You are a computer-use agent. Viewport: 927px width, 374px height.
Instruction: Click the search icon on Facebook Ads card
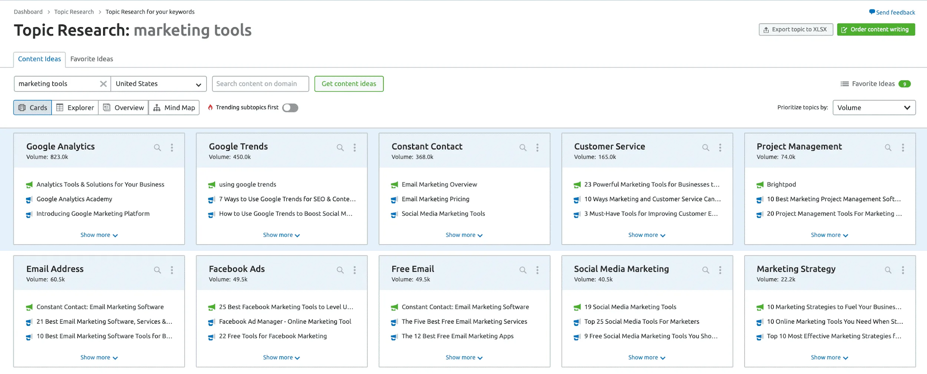340,270
